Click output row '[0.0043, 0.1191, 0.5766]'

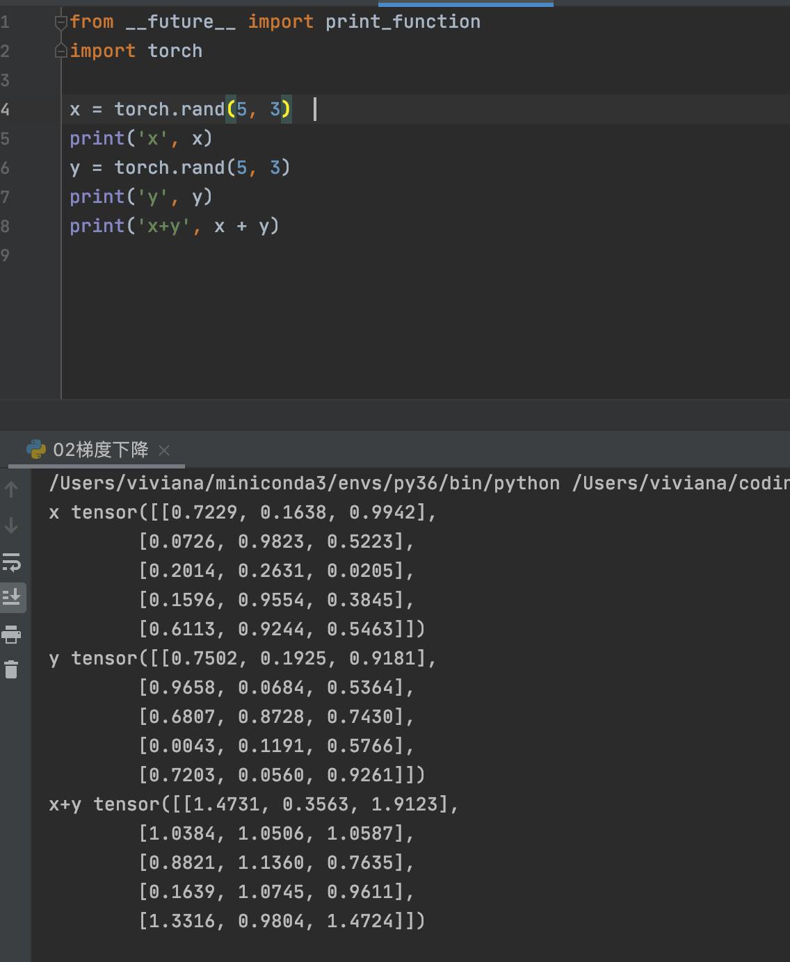click(x=271, y=746)
